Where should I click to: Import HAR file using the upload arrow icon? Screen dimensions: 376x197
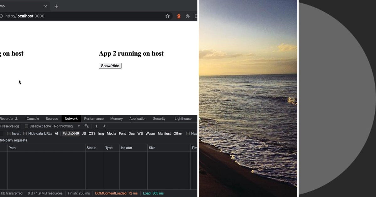click(x=97, y=126)
